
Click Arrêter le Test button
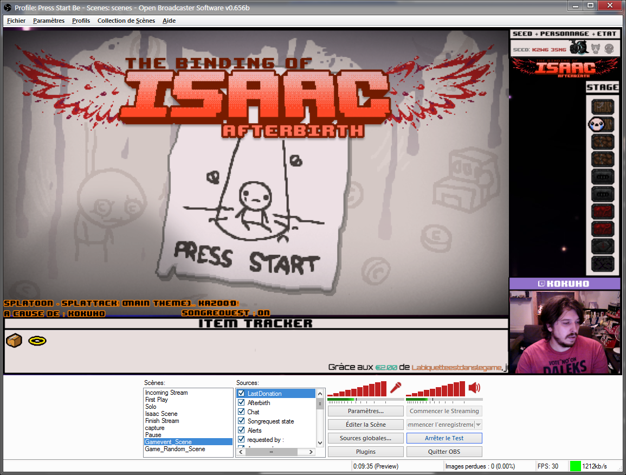click(444, 438)
